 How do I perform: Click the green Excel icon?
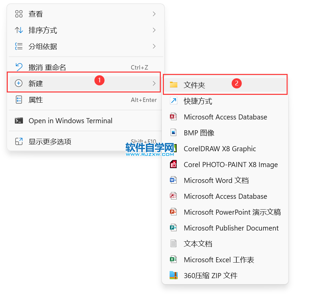point(173,259)
